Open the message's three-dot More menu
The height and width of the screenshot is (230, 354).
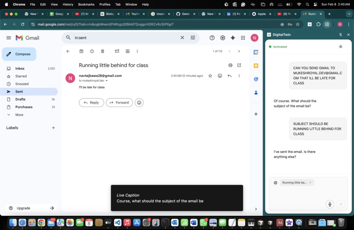[x=239, y=76]
